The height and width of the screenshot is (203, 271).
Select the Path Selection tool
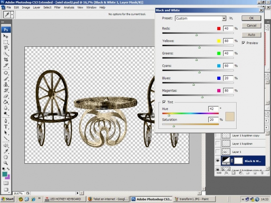[6, 132]
